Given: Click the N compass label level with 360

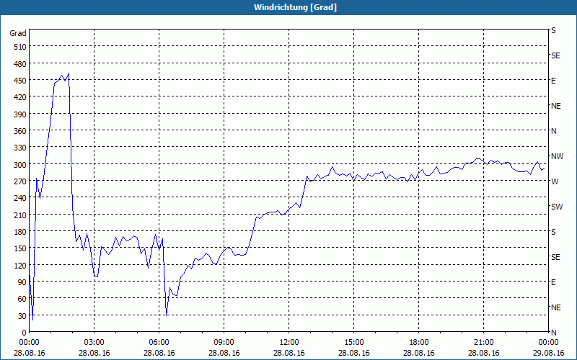Looking at the screenshot, I should pyautogui.click(x=553, y=131).
